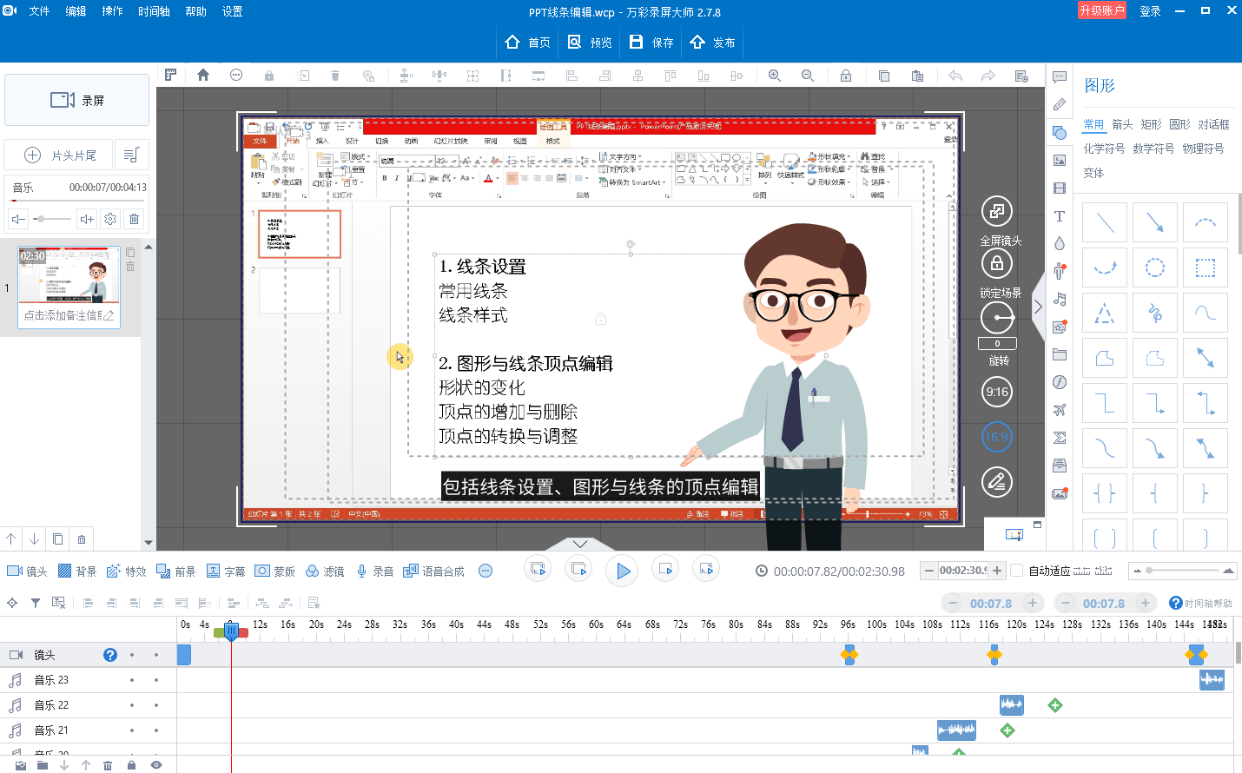Viewport: 1242px width, 773px height.
Task: Click the music settings gear icon
Action: point(110,219)
